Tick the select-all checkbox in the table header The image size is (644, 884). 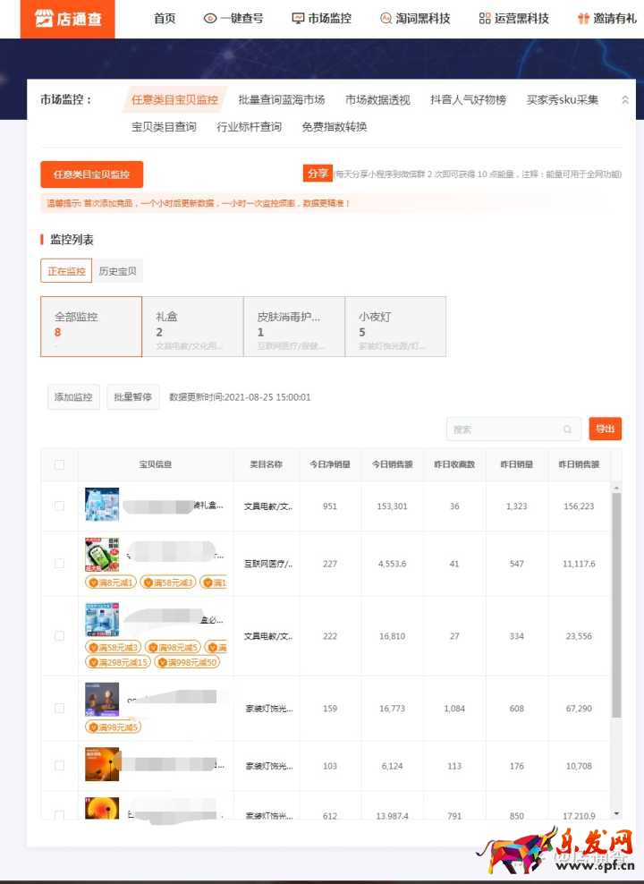click(x=59, y=464)
